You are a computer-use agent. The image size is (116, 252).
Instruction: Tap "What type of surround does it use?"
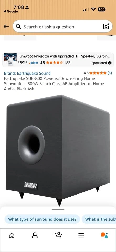tap(42, 219)
